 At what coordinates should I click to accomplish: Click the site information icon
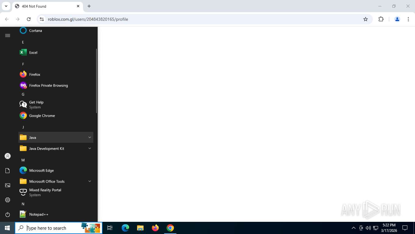(x=42, y=19)
